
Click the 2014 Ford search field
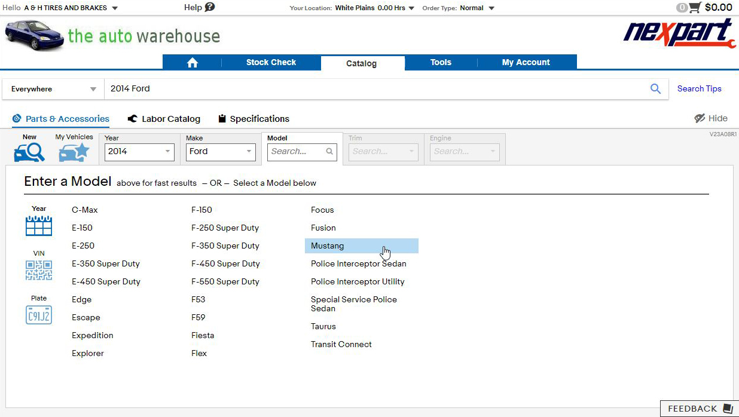point(377,89)
